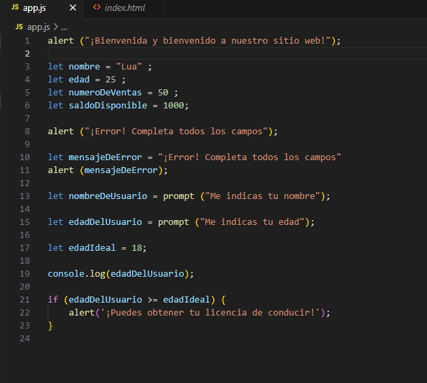Click line number 13 in the gutter
Viewport: 427px width, 383px height.
pyautogui.click(x=25, y=196)
